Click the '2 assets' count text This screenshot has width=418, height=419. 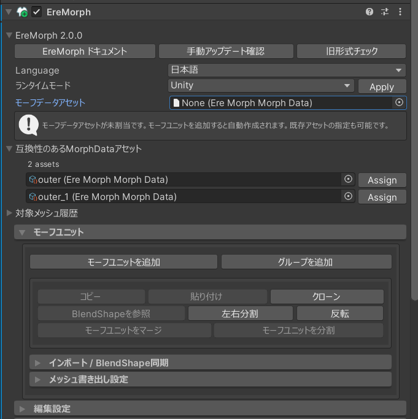click(x=44, y=164)
